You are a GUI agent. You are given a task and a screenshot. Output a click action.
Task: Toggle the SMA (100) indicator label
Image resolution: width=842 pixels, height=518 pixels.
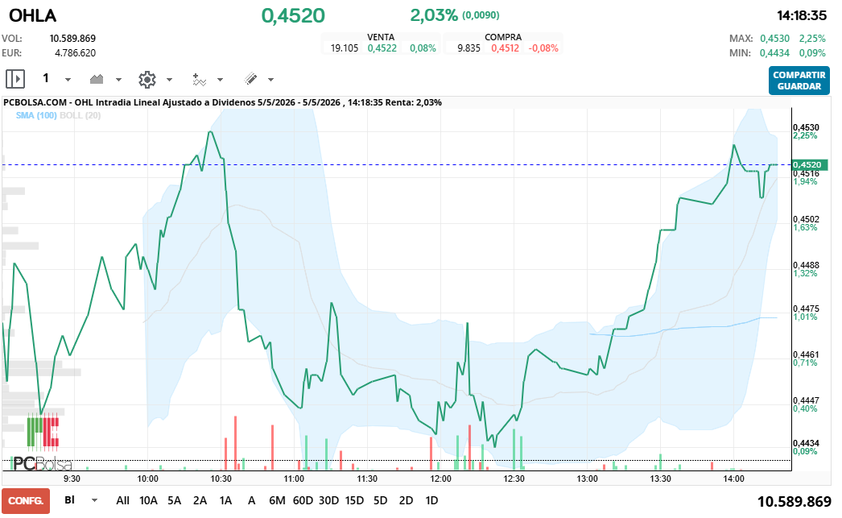pos(36,115)
